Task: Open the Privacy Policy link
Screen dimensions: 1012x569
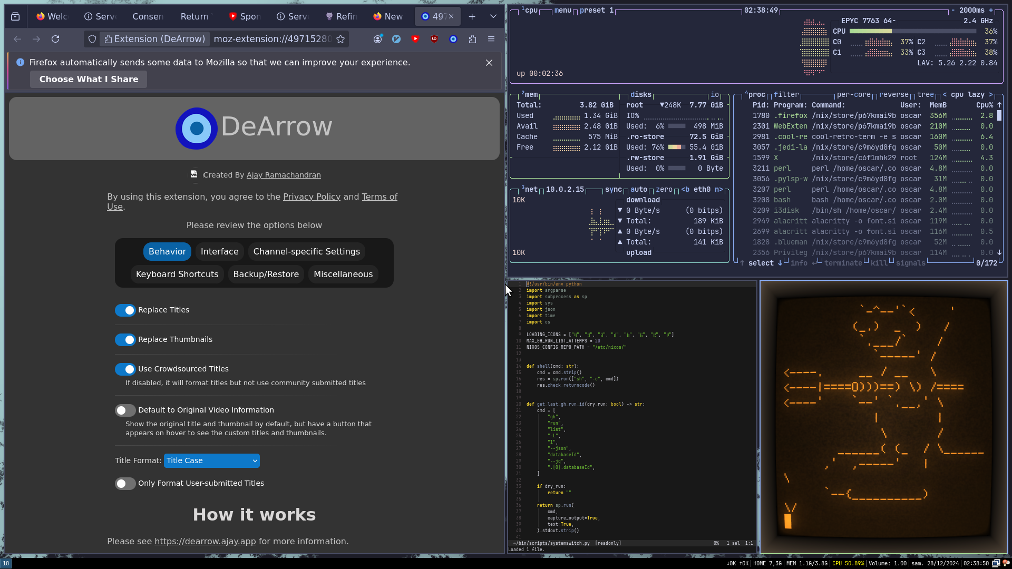Action: point(312,197)
